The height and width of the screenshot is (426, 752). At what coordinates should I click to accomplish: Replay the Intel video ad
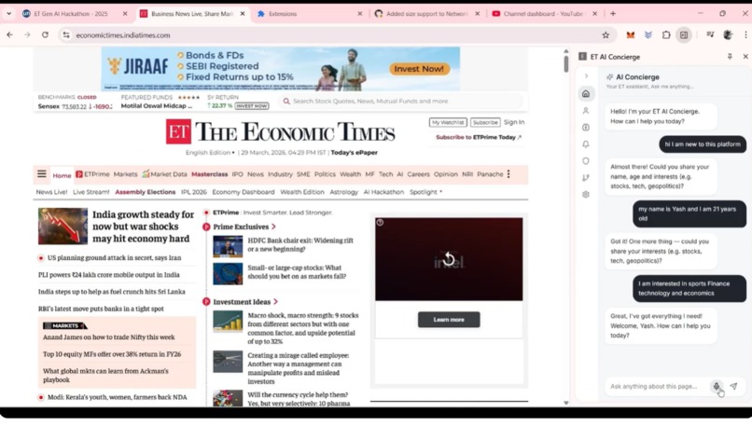tap(449, 259)
